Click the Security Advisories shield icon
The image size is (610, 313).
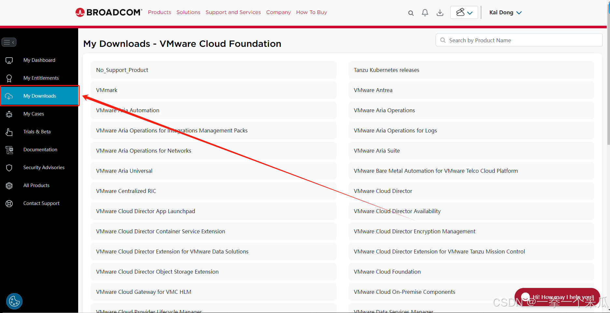tap(9, 168)
